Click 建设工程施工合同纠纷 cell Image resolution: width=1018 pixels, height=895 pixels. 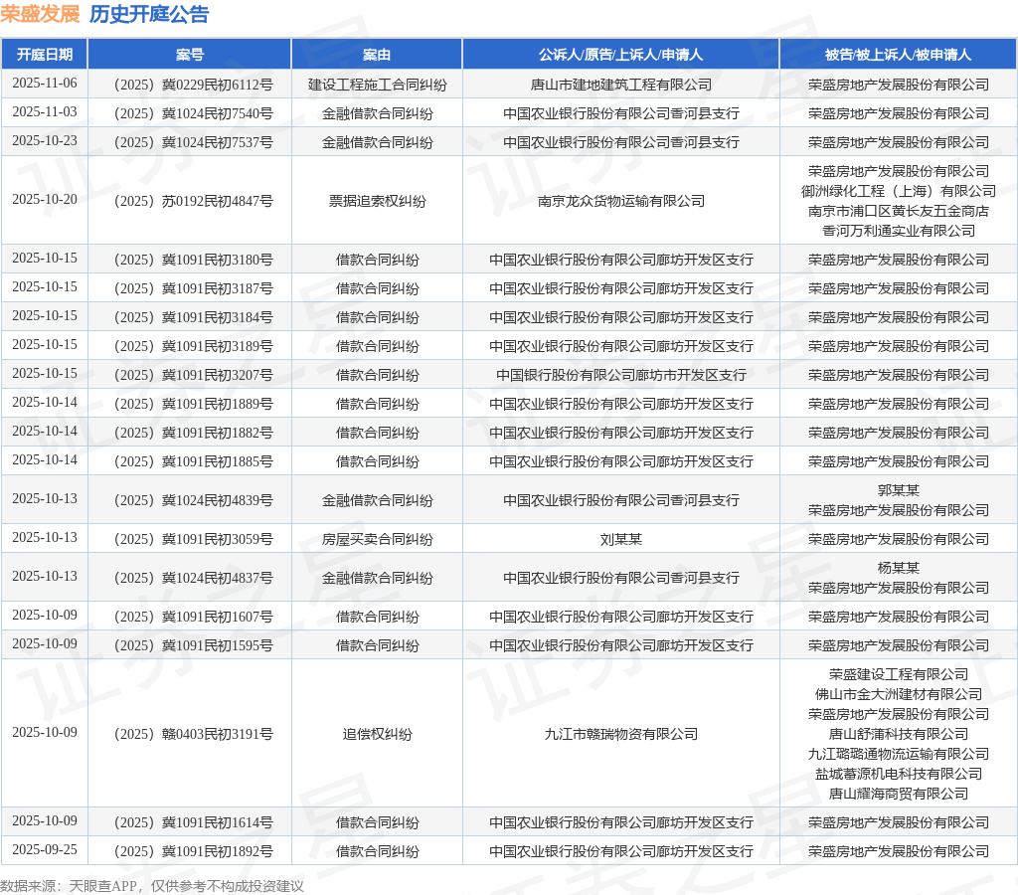click(377, 85)
